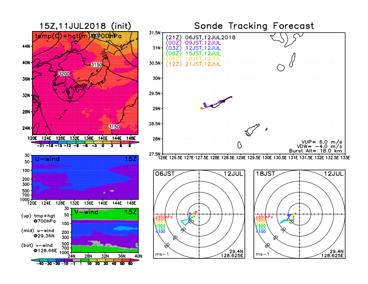Click '≥850hPa' legend in the 06JST hodograph

(x=164, y=217)
